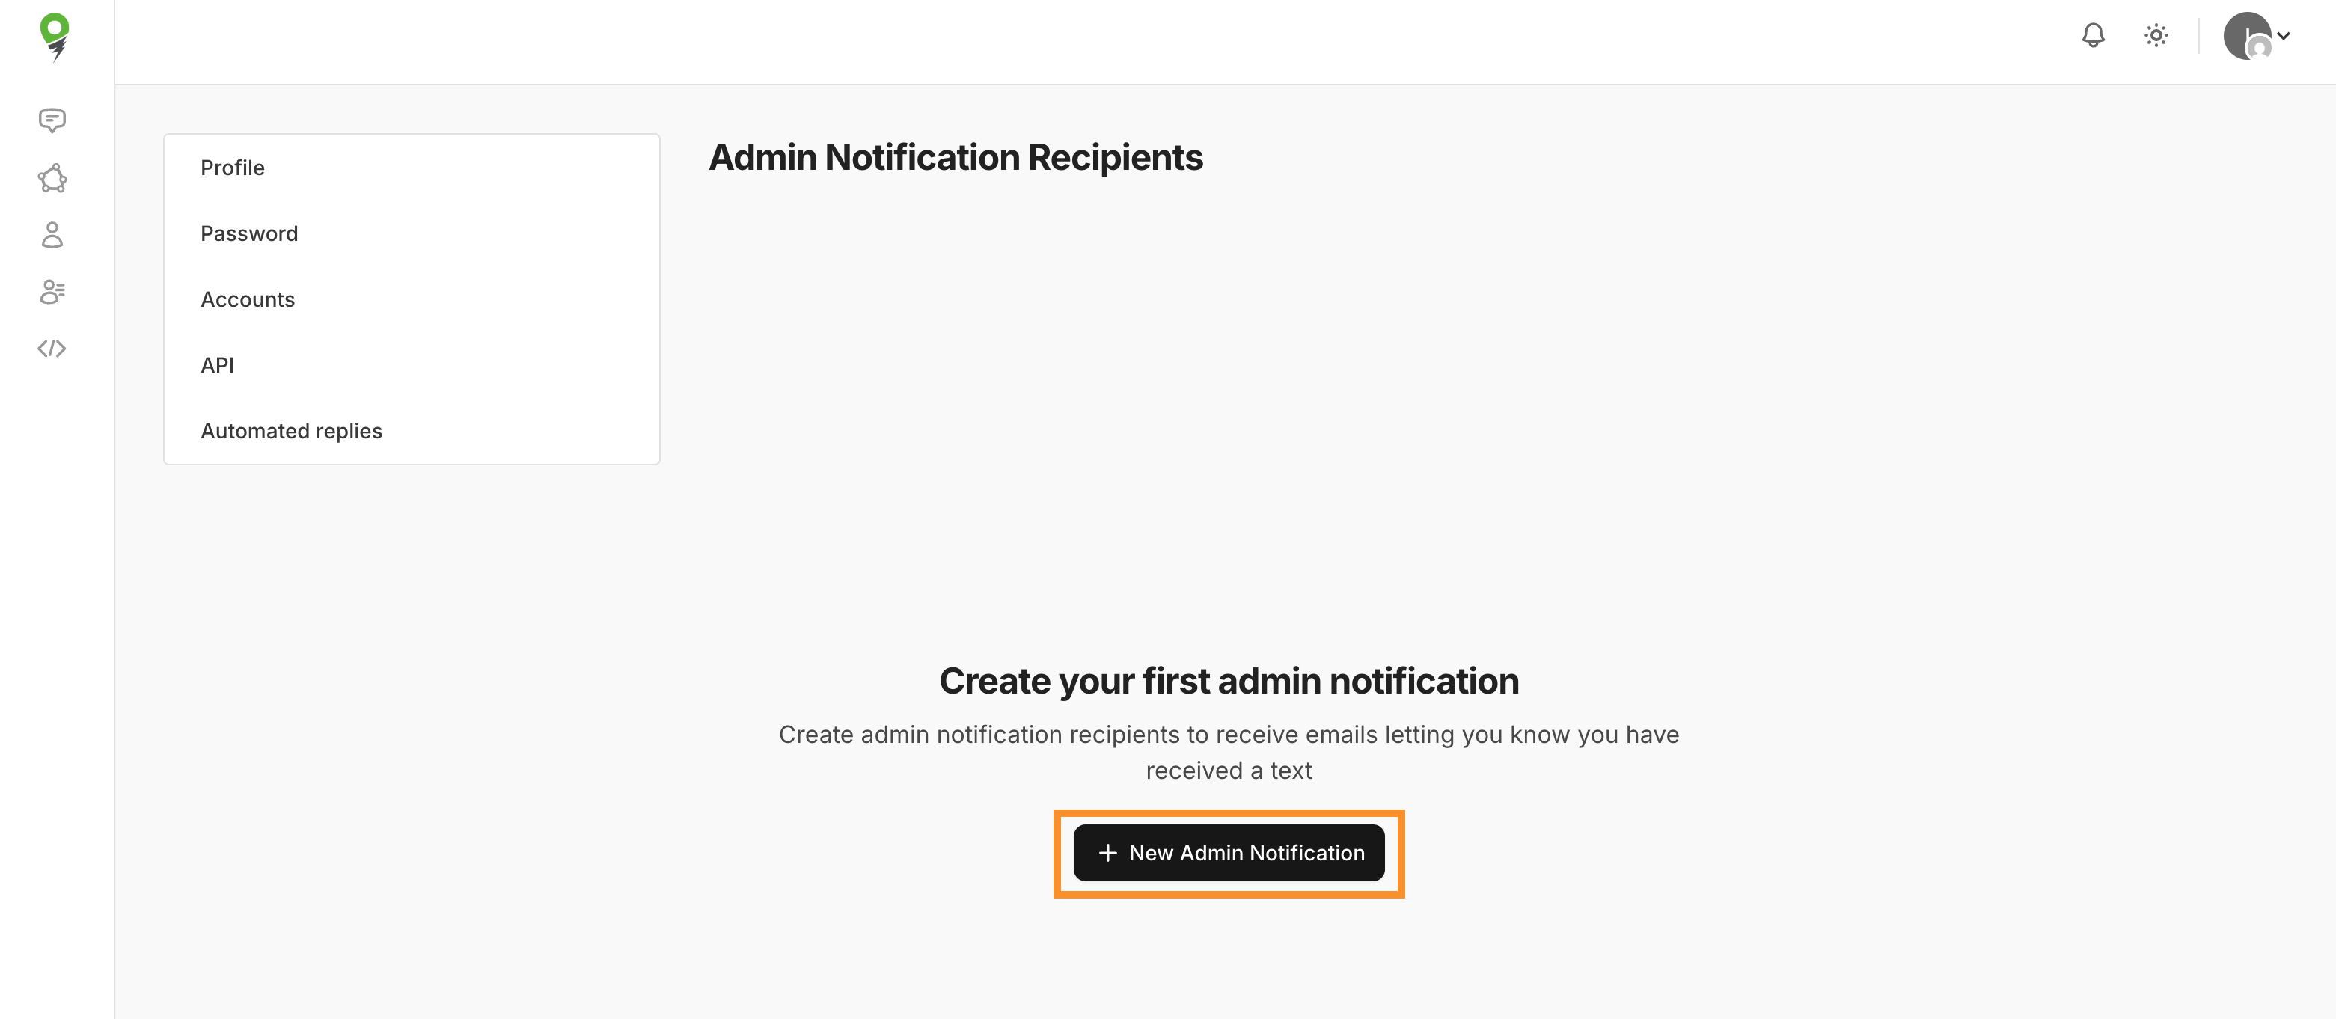Toggle the light/dark theme sun icon
The image size is (2336, 1019).
coord(2156,36)
